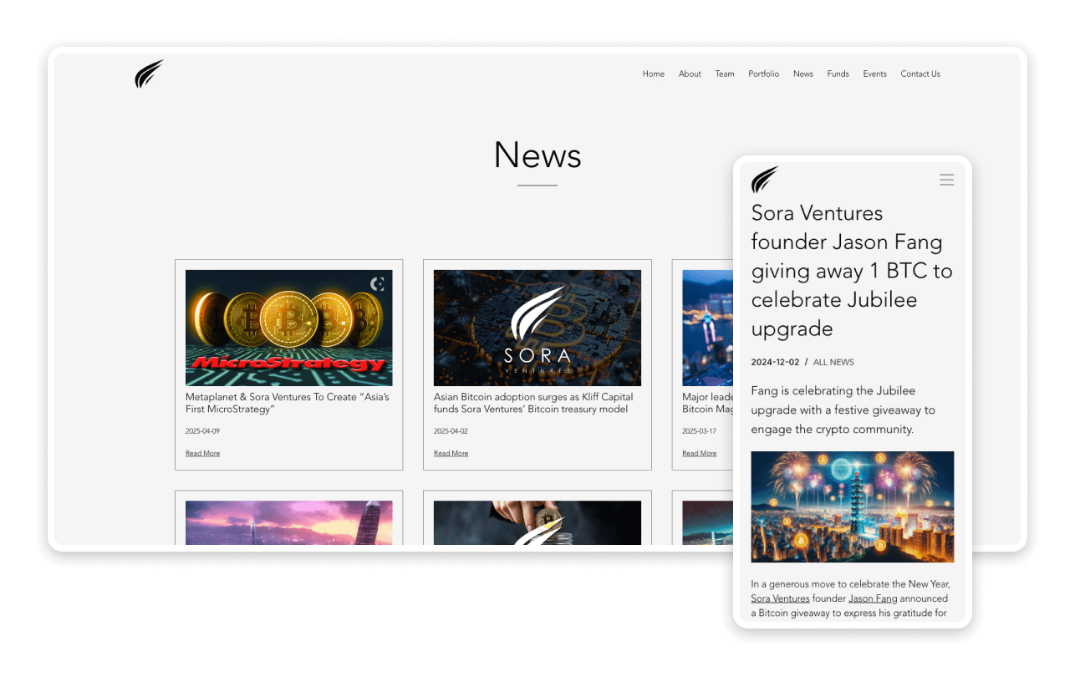
Task: Select Funds in the top navigation
Action: (x=838, y=74)
